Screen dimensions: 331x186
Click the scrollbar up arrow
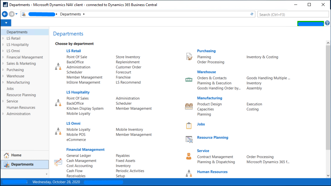click(328, 43)
